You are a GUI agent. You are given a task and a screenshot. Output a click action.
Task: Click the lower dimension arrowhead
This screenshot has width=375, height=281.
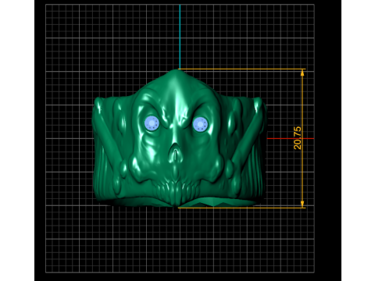click(302, 204)
